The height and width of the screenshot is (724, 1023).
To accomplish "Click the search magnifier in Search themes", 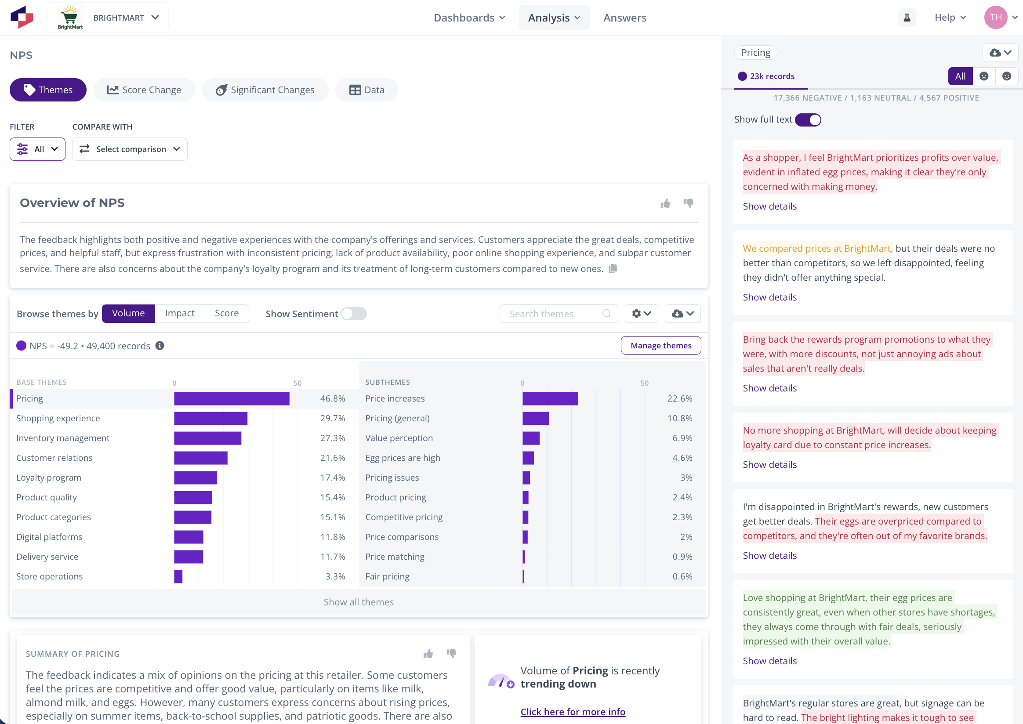I will pyautogui.click(x=606, y=313).
